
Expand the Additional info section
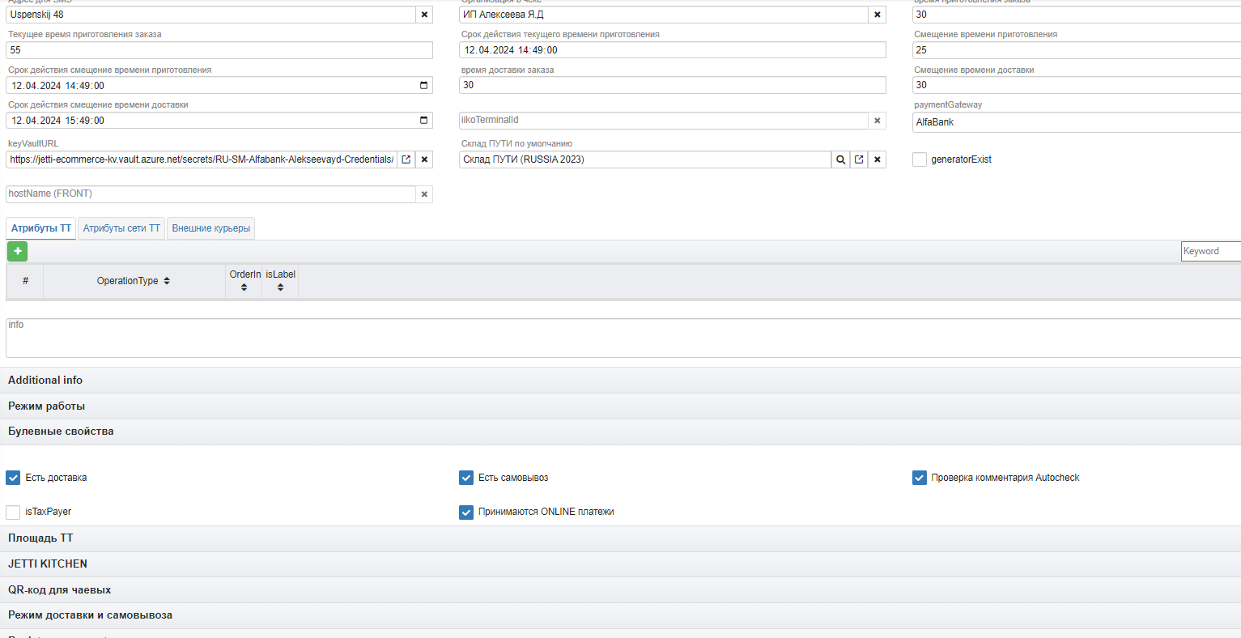[x=620, y=381]
